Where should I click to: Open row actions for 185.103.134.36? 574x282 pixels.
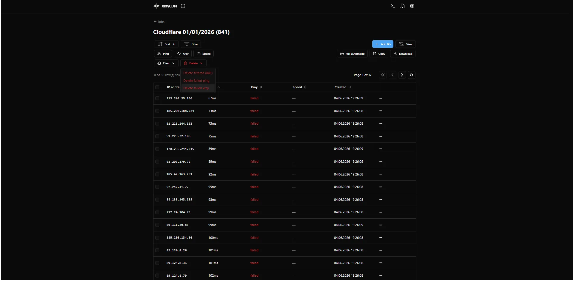pos(380,238)
